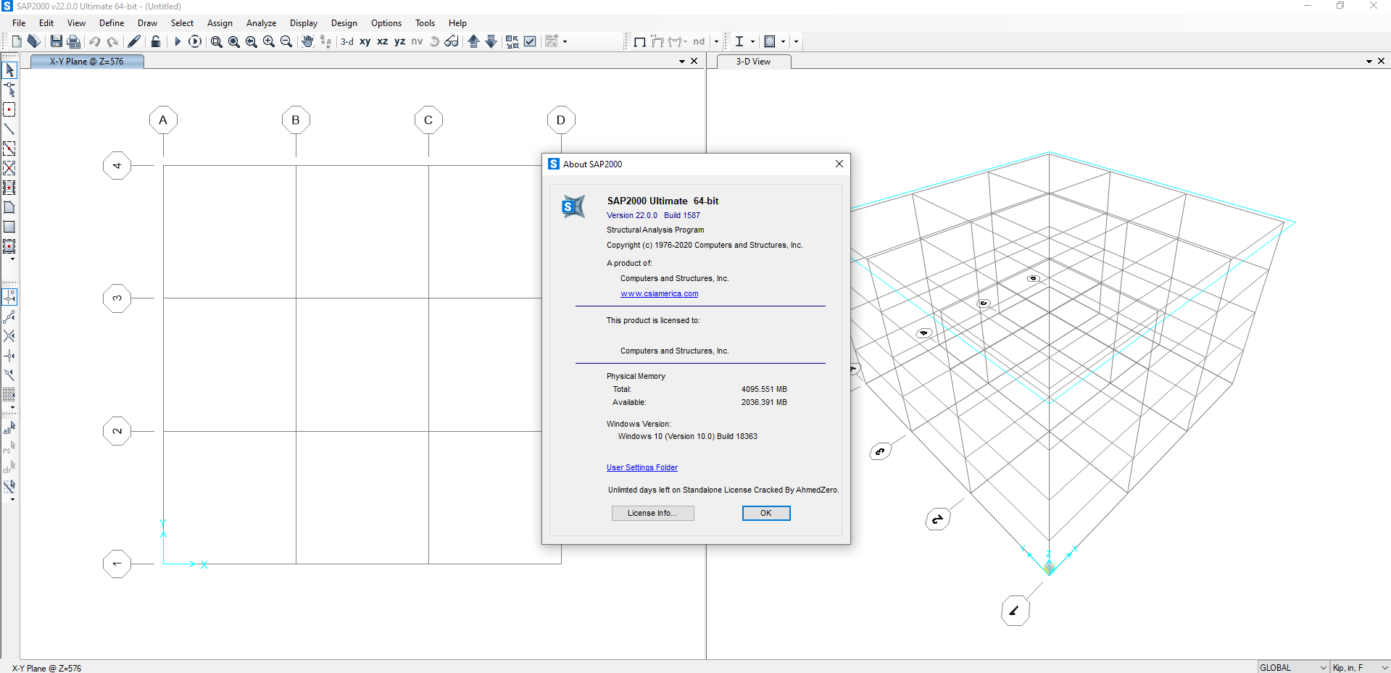Image resolution: width=1391 pixels, height=673 pixels.
Task: Toggle snap to intersections icon
Action: 9,336
